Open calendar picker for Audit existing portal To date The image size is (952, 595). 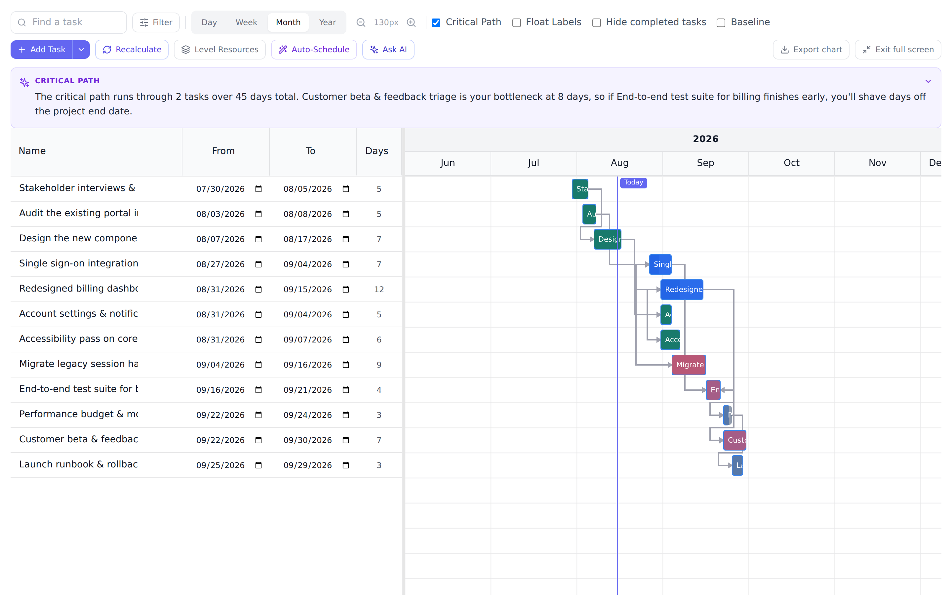(346, 214)
